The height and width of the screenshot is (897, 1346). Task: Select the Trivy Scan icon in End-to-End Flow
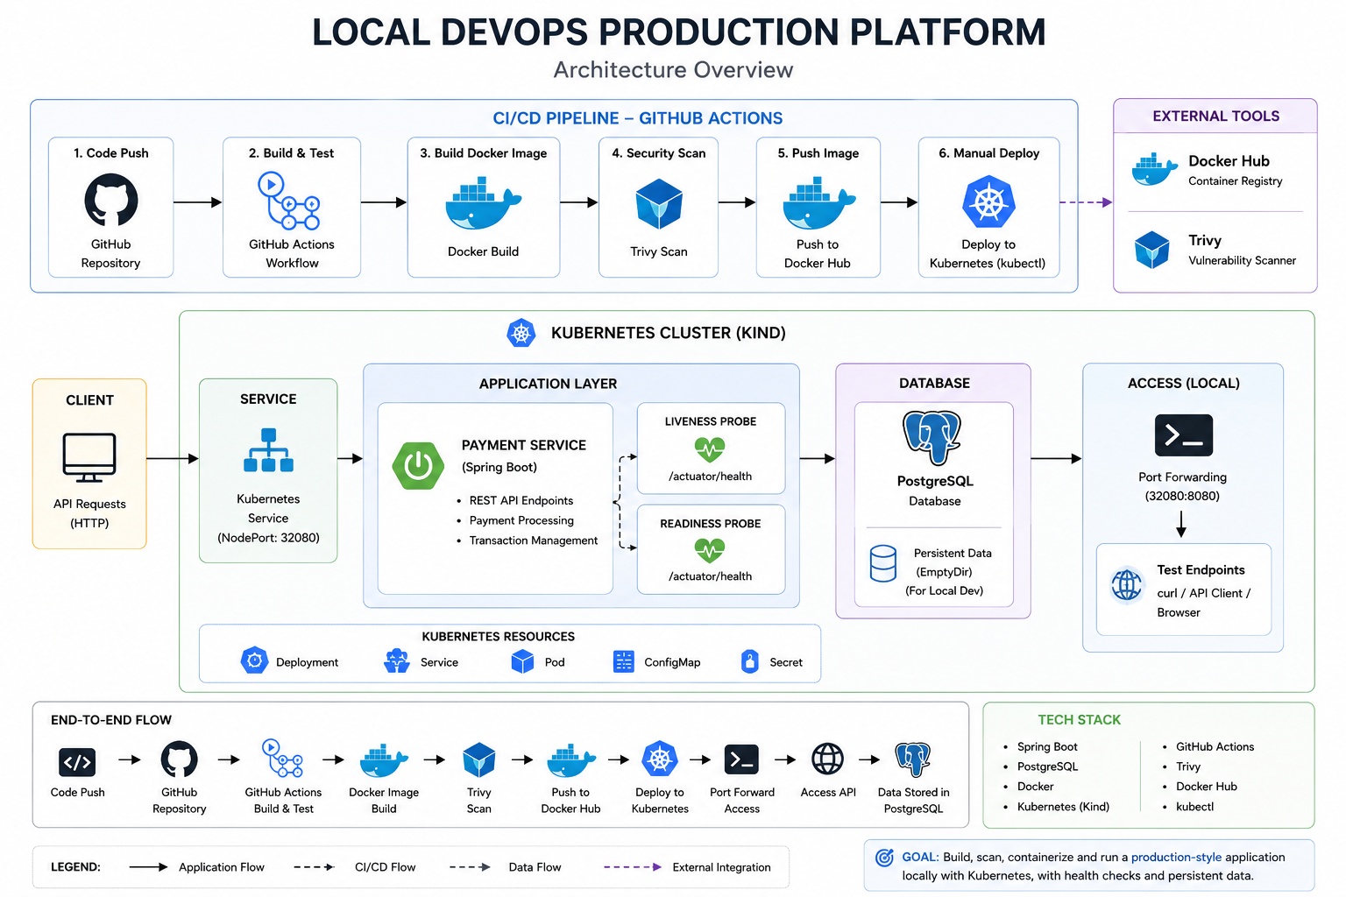(x=479, y=760)
